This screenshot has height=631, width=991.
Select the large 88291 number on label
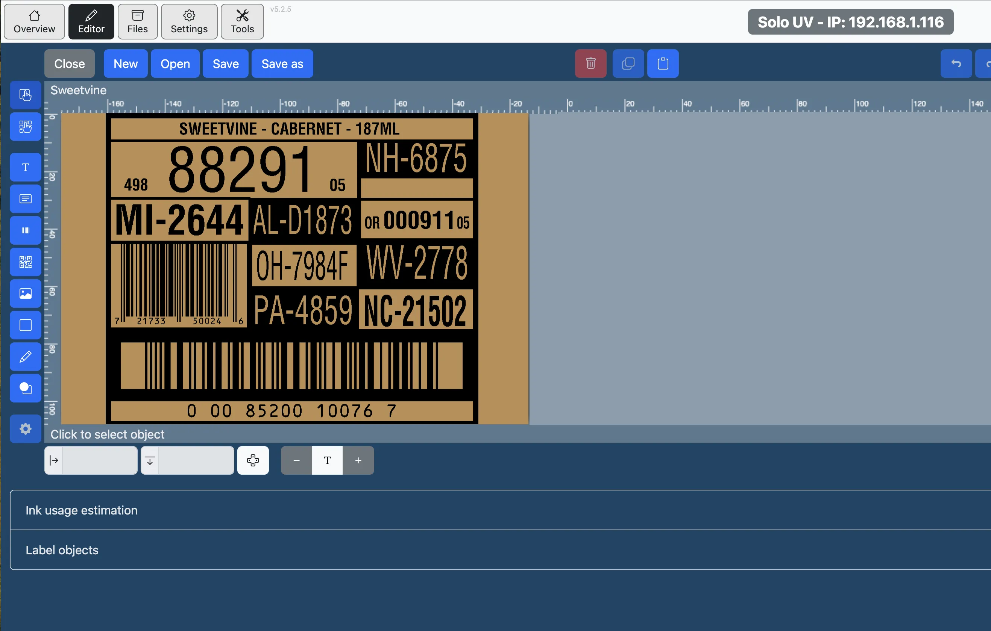click(240, 169)
